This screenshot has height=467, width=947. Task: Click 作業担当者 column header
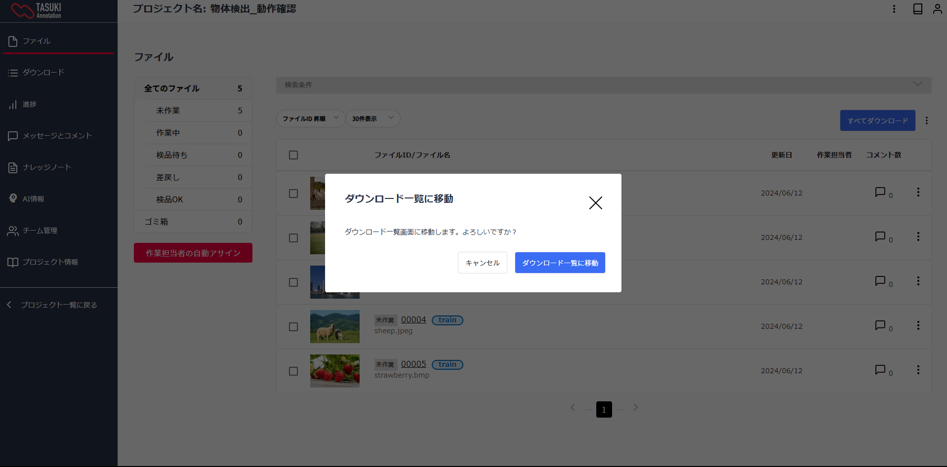[x=834, y=155]
